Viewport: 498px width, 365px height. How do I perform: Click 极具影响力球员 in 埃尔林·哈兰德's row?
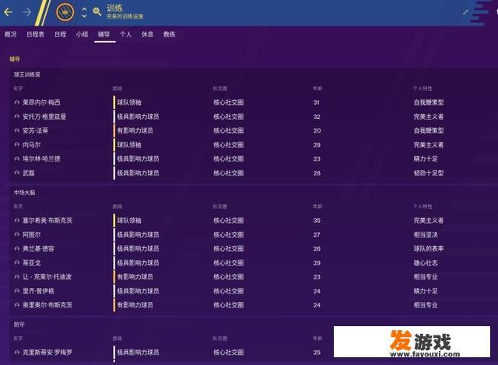139,158
